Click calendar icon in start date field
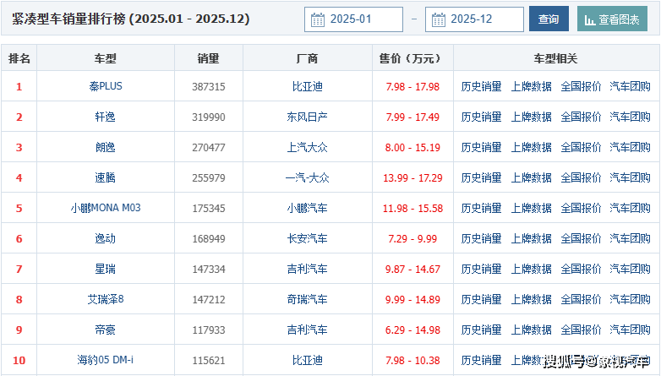 coord(318,19)
